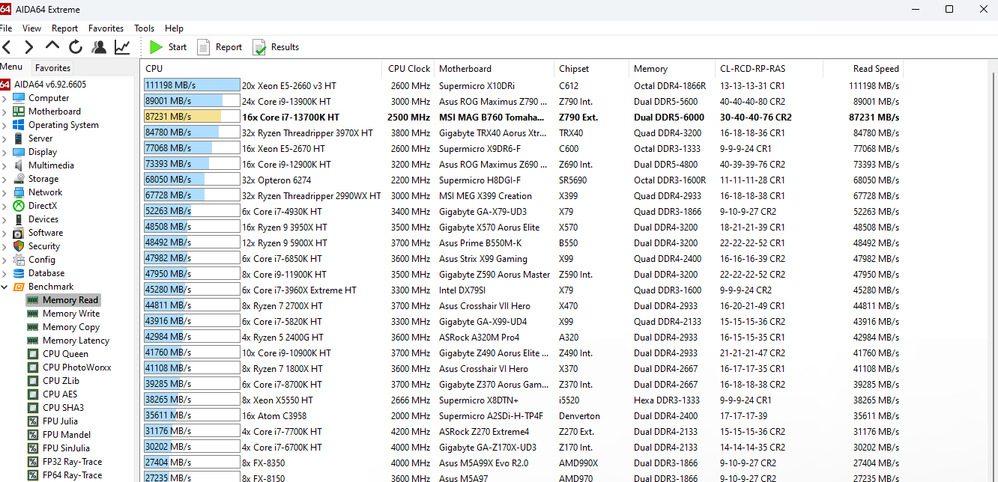This screenshot has height=482, width=998.
Task: Go up one level with up arrow
Action: coord(52,47)
